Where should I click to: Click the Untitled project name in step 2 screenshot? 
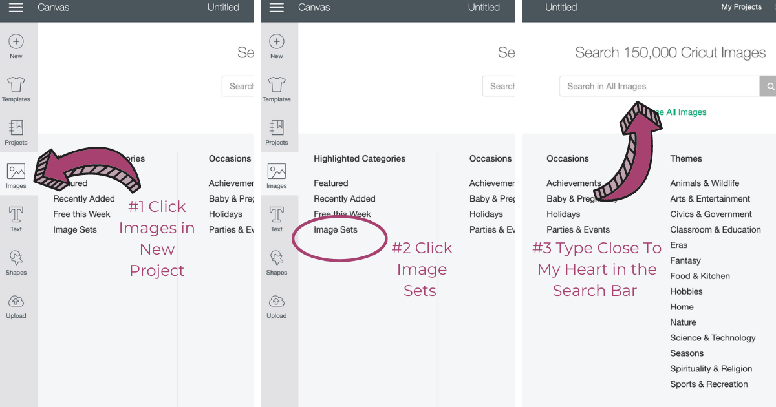[484, 8]
